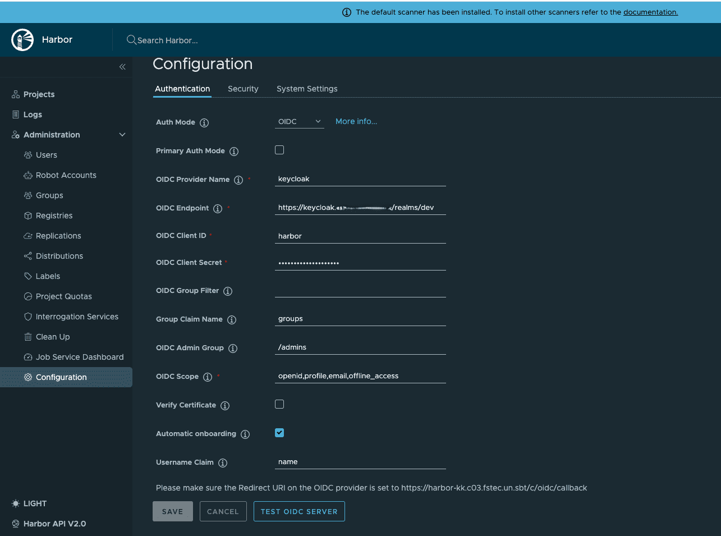Enable the Primary Auth Mode checkbox
The image size is (721, 536).
tap(279, 150)
